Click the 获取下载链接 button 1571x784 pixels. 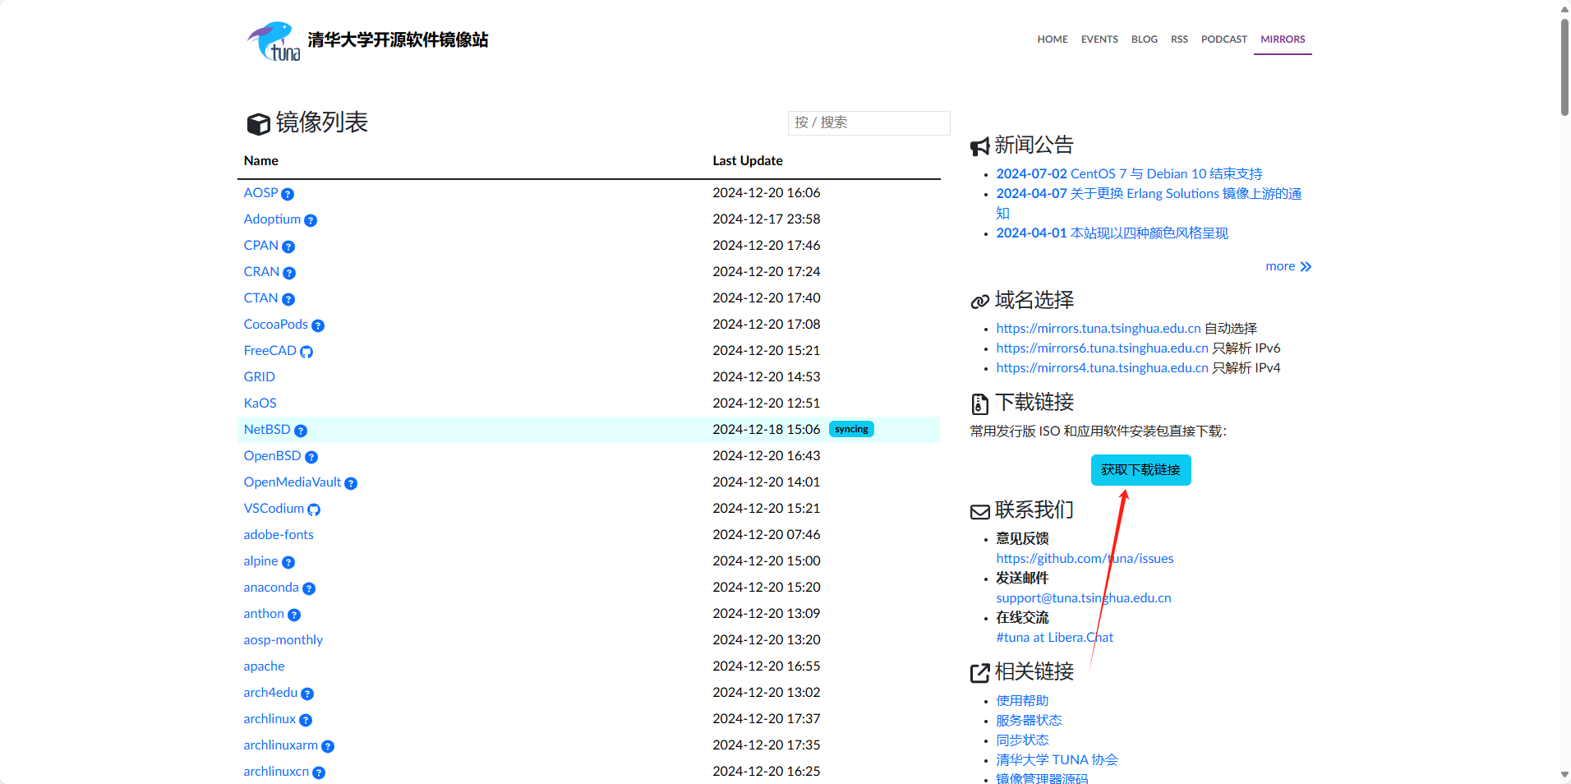[1140, 470]
